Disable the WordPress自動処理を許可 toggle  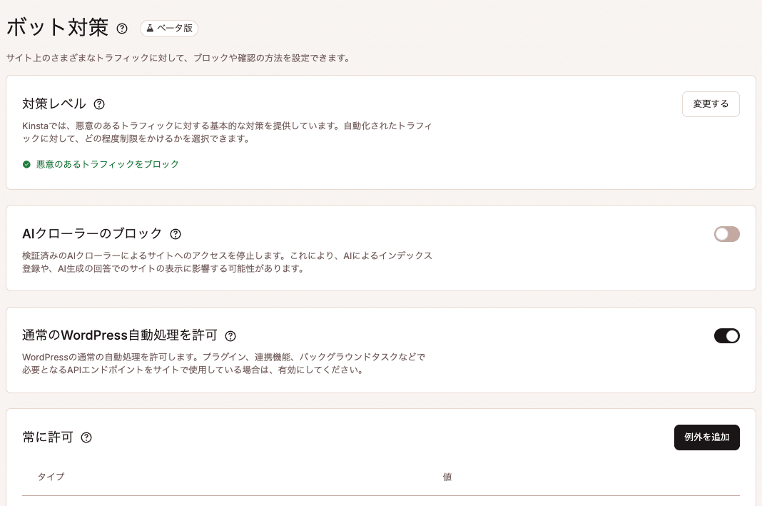[726, 336]
